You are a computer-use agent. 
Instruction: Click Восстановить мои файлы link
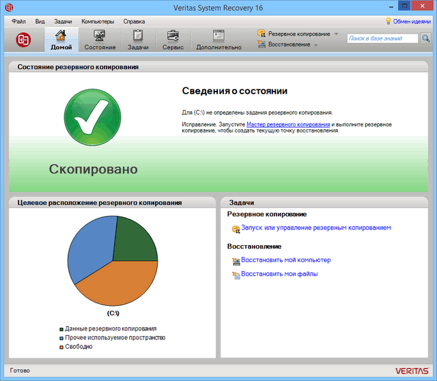click(279, 274)
